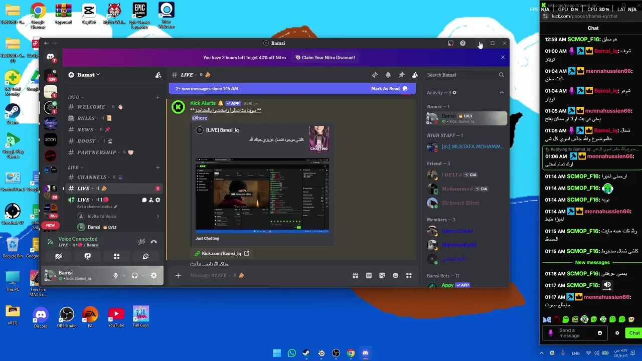Viewport: 642px width, 361px height.
Task: Open microphone input options arrow
Action: click(x=123, y=275)
